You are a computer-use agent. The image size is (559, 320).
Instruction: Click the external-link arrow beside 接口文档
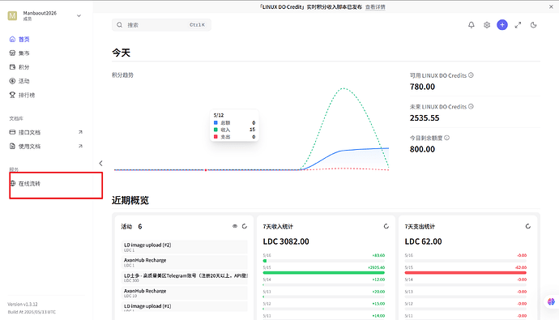point(80,132)
